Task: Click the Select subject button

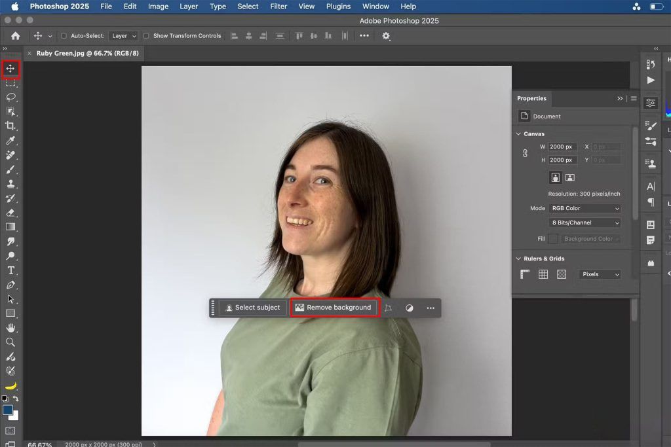Action: point(252,308)
